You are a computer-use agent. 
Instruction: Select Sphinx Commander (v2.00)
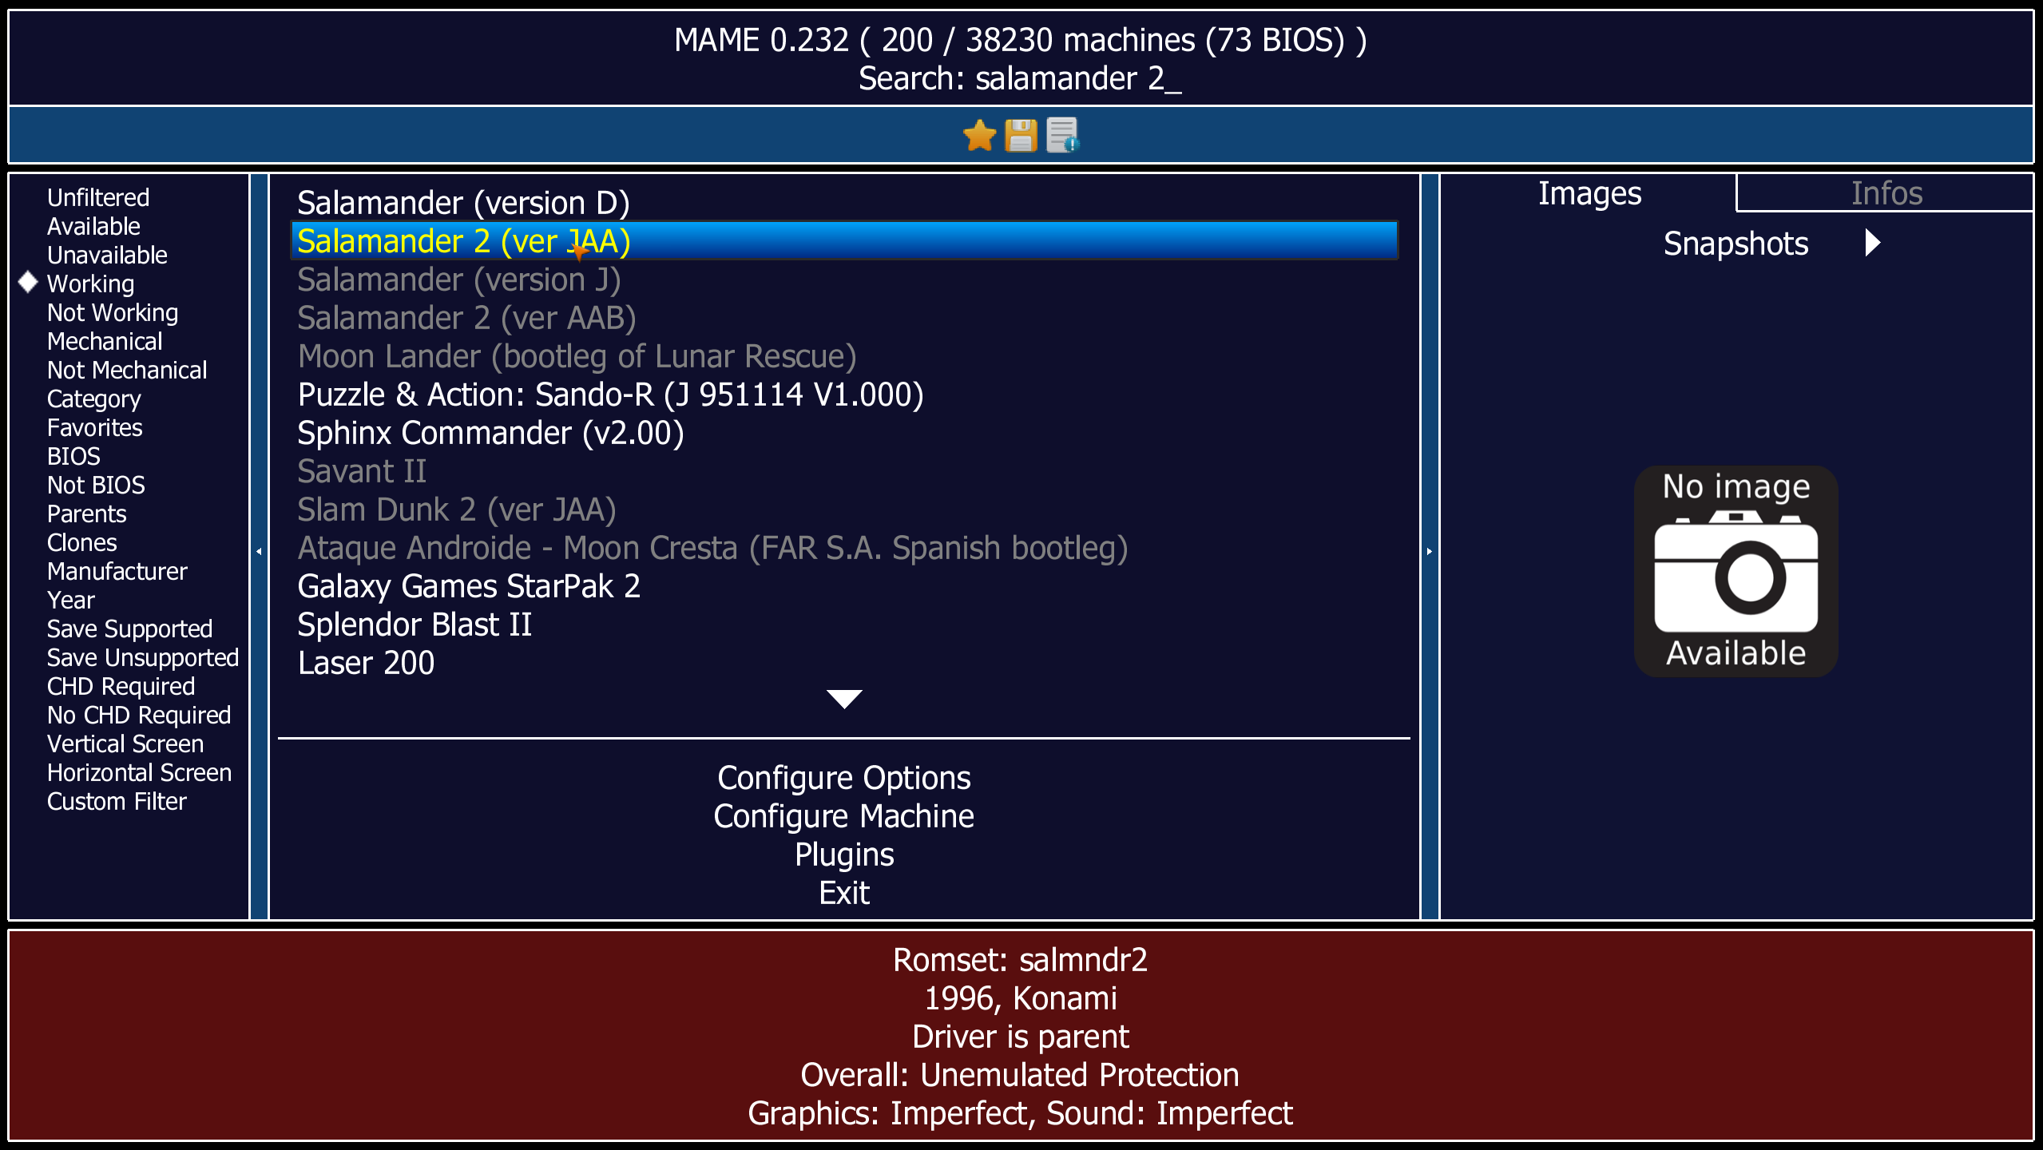[x=844, y=433]
